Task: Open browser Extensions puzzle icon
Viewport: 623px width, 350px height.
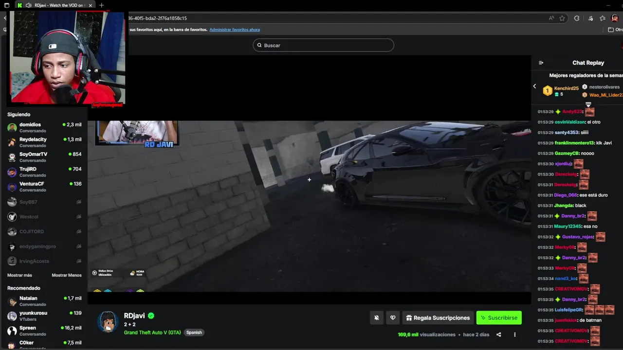Action: coord(577,18)
